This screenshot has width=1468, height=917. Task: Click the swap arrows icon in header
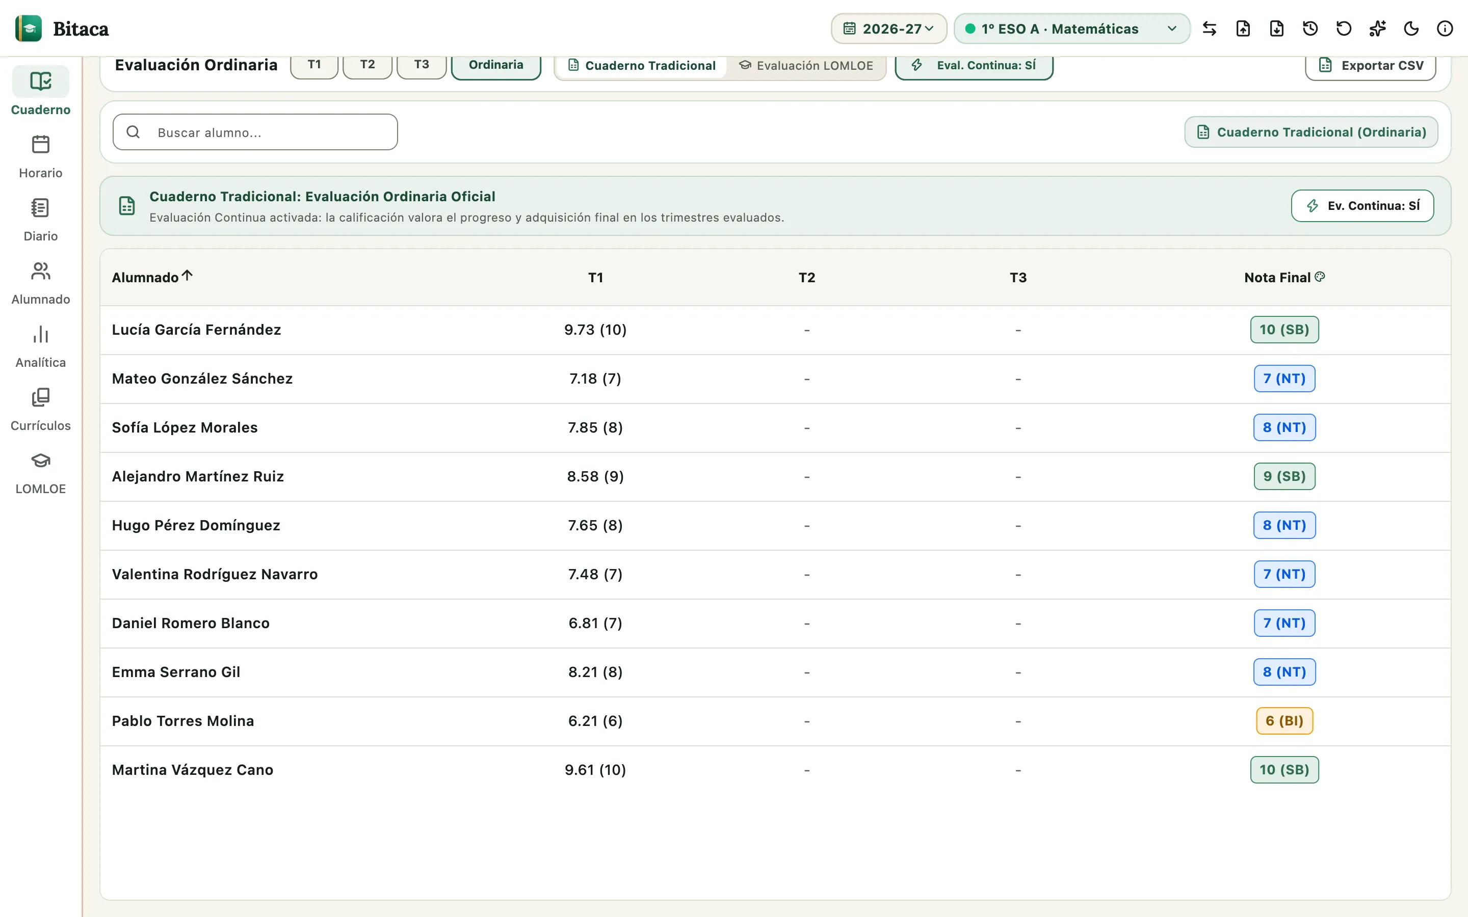click(x=1210, y=29)
